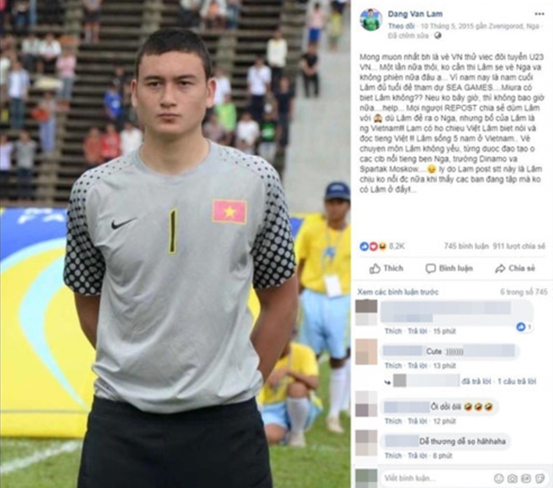
Task: Open the 911 lượt chia sẻ shares count
Action: pyautogui.click(x=519, y=246)
